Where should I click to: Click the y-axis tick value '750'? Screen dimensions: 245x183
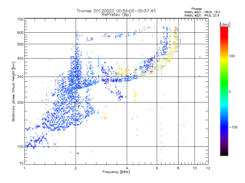click(20, 19)
